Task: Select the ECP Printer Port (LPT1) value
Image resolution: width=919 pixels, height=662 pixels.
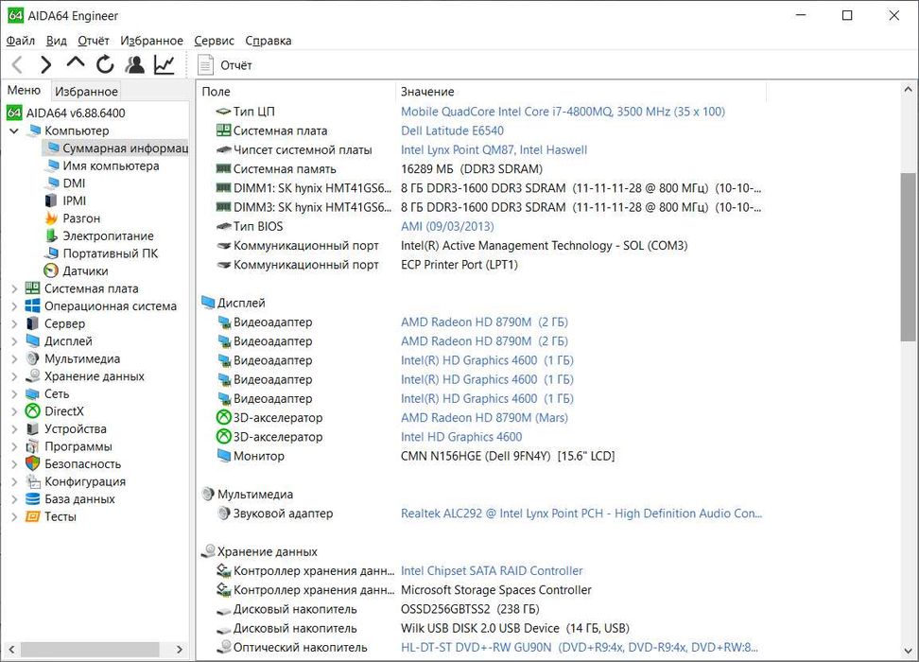Action: [459, 265]
